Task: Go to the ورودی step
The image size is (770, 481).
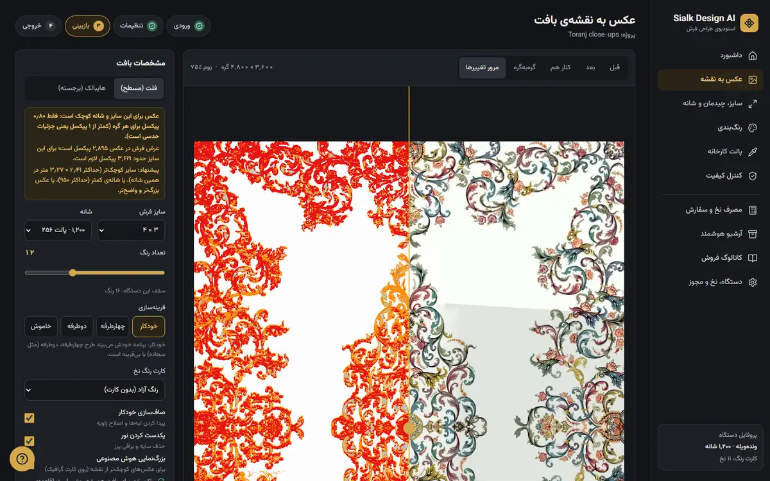Action: click(x=189, y=26)
